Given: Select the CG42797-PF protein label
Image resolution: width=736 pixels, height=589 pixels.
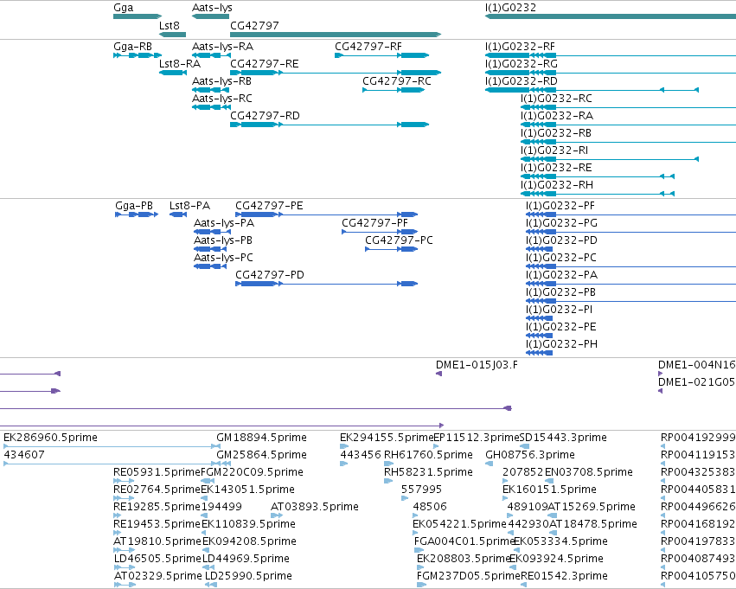Looking at the screenshot, I should (374, 223).
